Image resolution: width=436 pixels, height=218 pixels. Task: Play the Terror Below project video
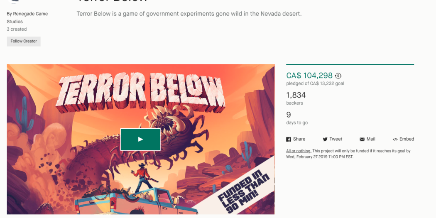point(140,139)
